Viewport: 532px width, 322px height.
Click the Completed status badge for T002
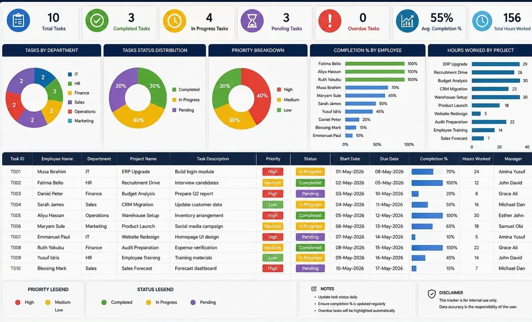tap(310, 183)
